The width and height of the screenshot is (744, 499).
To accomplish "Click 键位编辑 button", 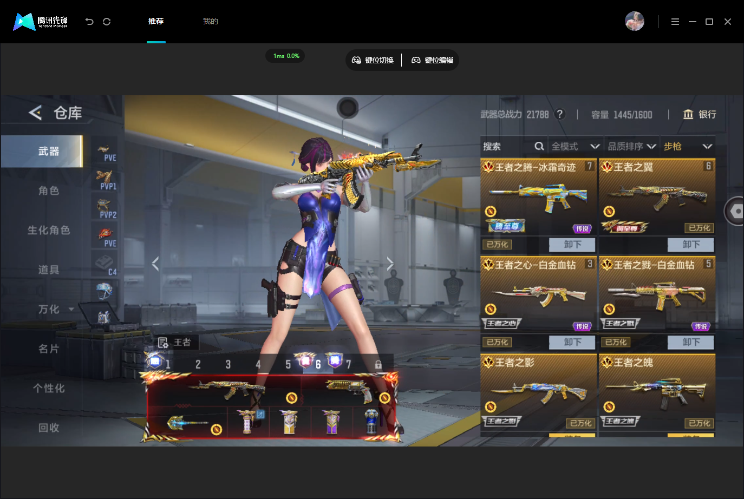I will pyautogui.click(x=432, y=60).
